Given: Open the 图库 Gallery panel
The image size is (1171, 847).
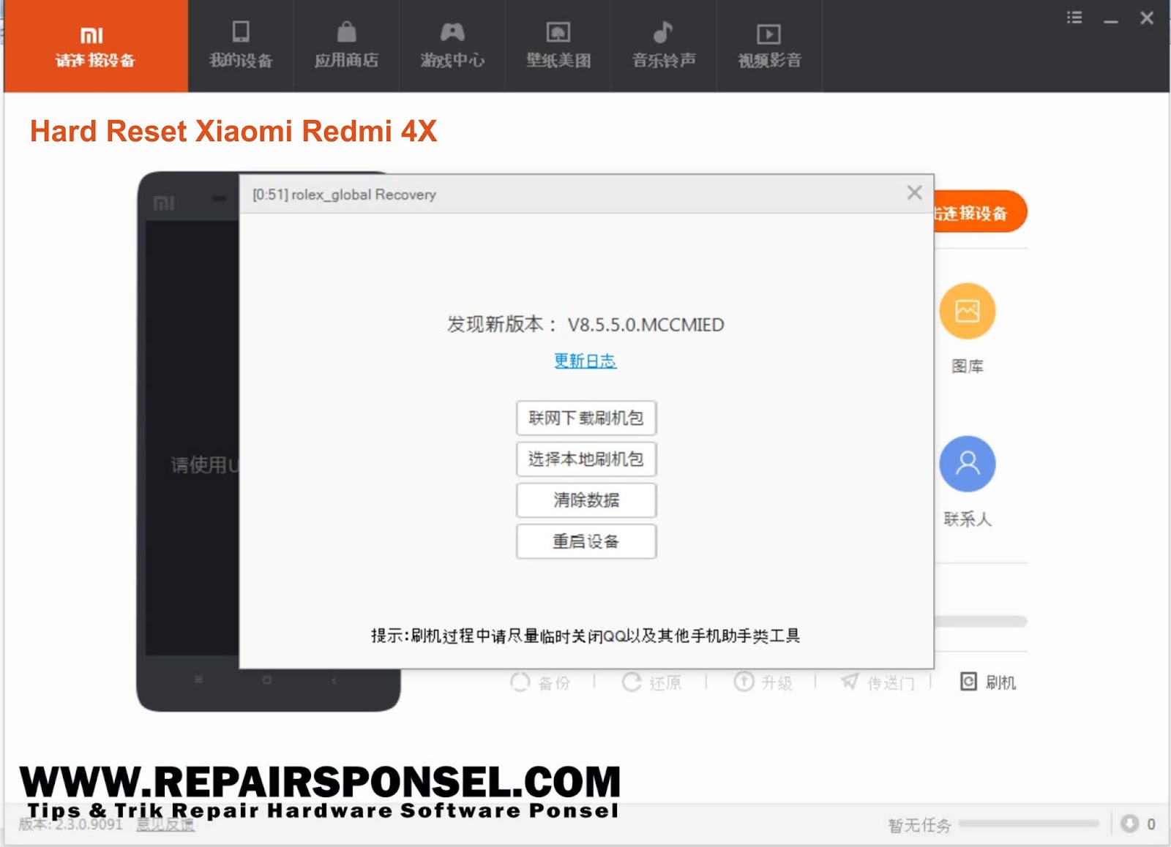Looking at the screenshot, I should coord(968,311).
